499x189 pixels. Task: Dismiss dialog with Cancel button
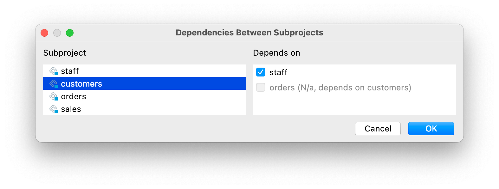click(378, 129)
